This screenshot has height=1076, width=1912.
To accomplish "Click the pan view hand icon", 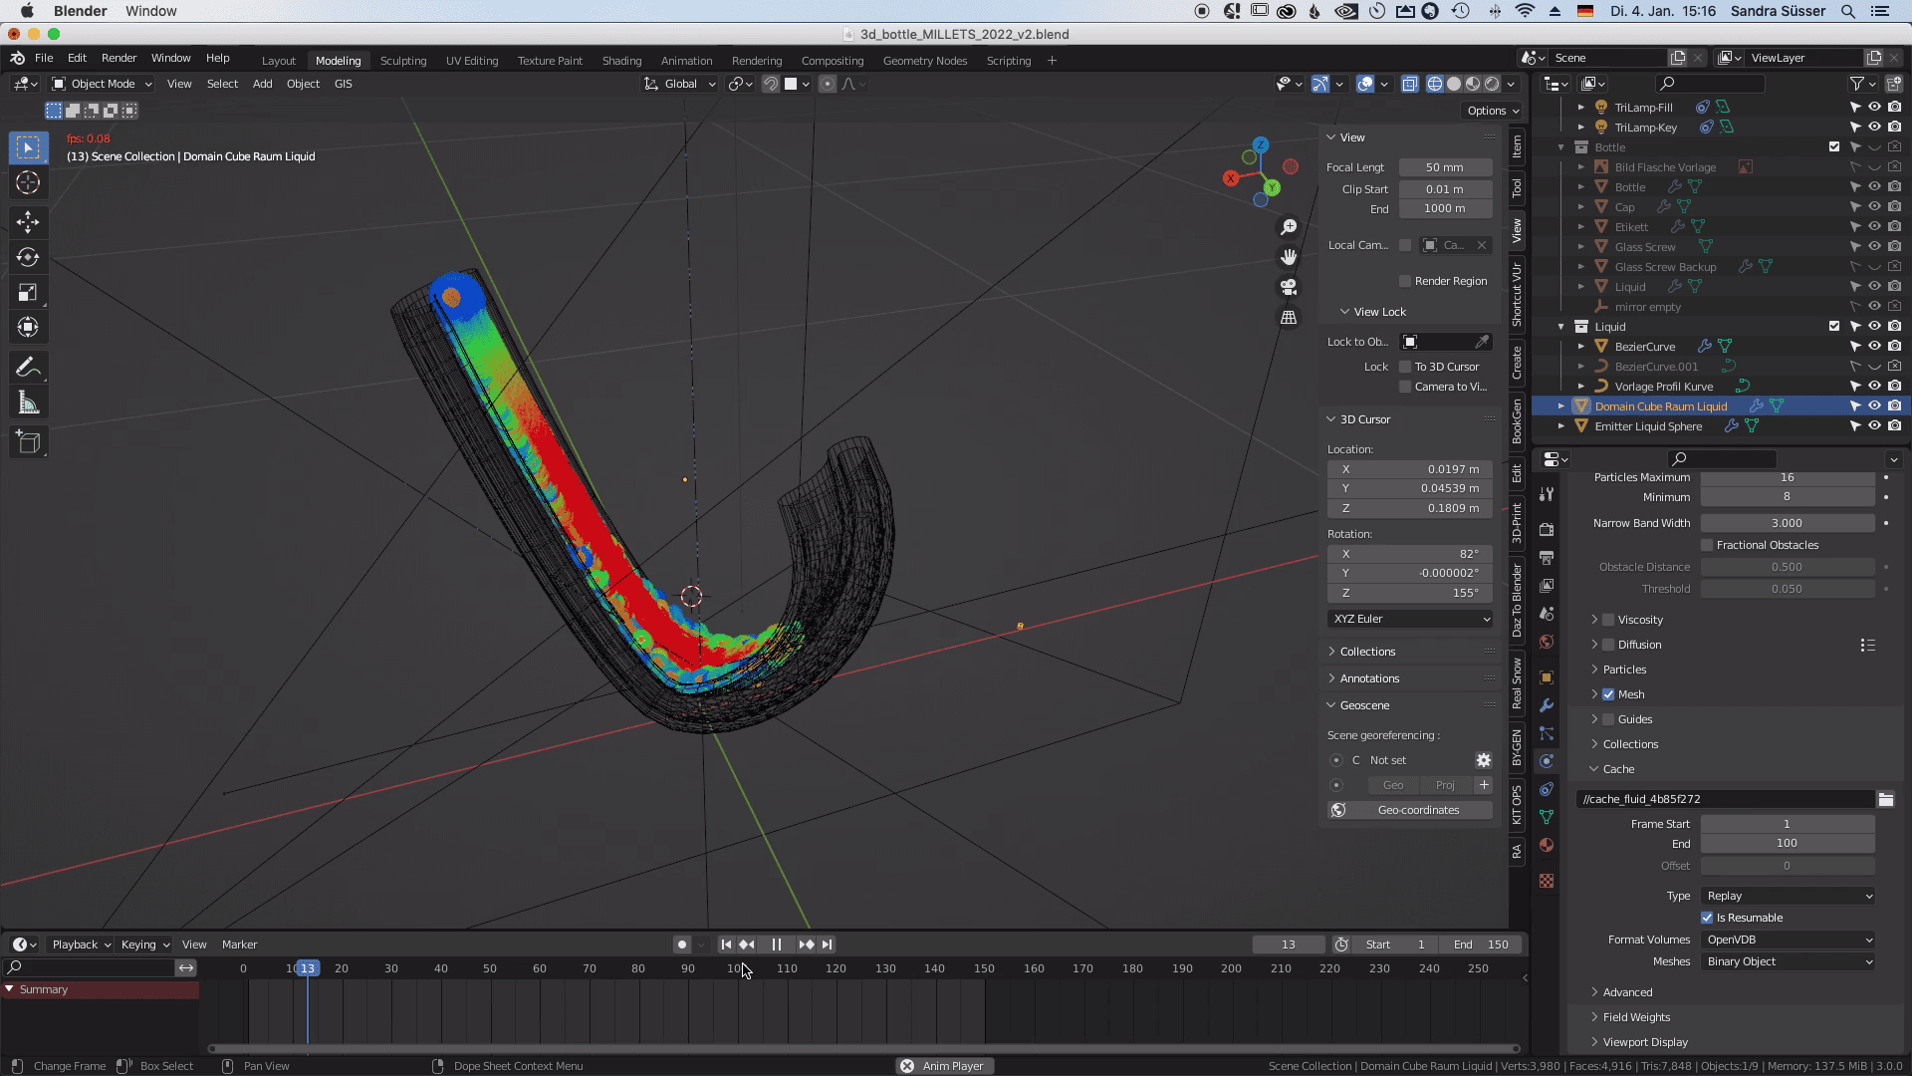I will (1289, 257).
